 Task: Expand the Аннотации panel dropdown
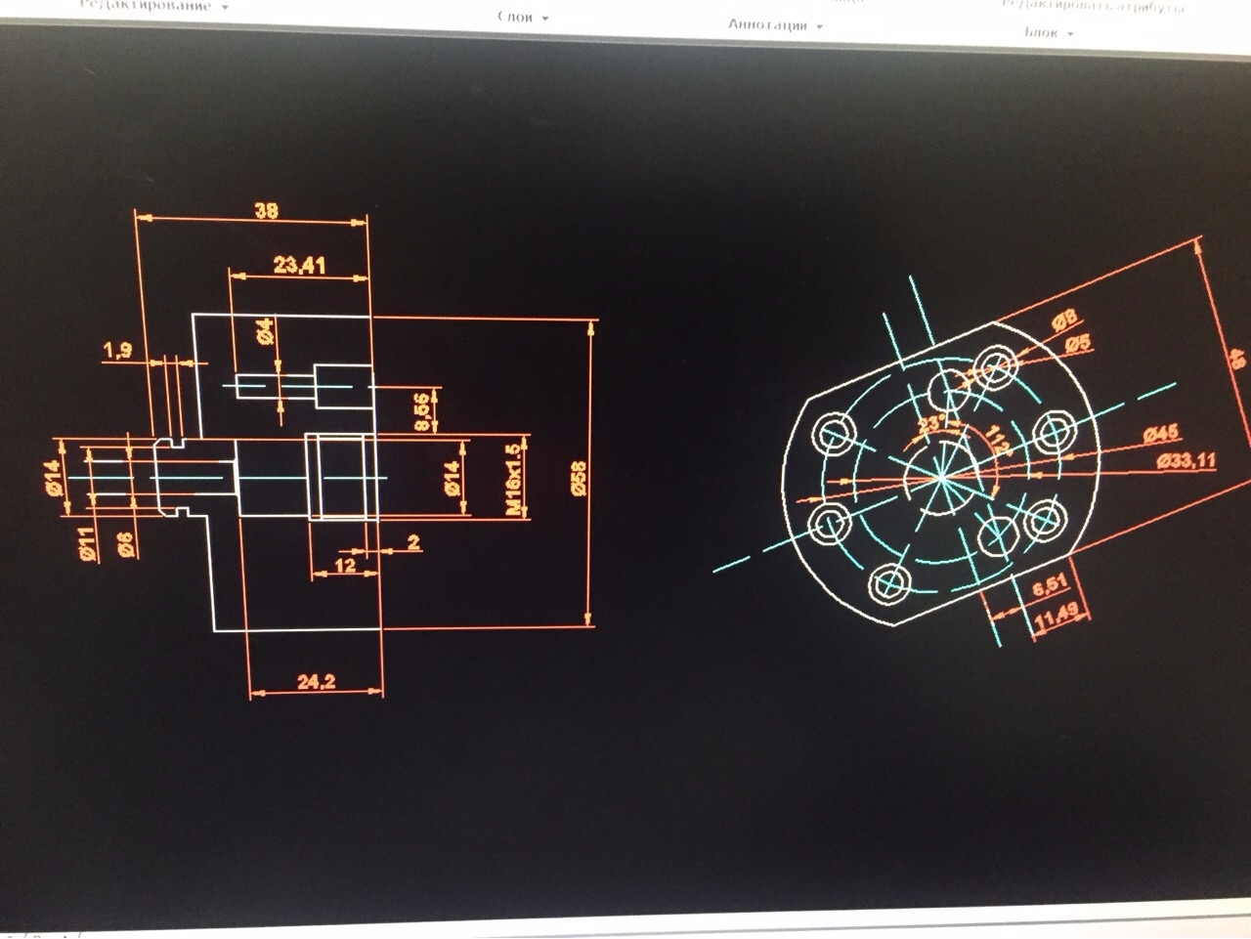775,24
